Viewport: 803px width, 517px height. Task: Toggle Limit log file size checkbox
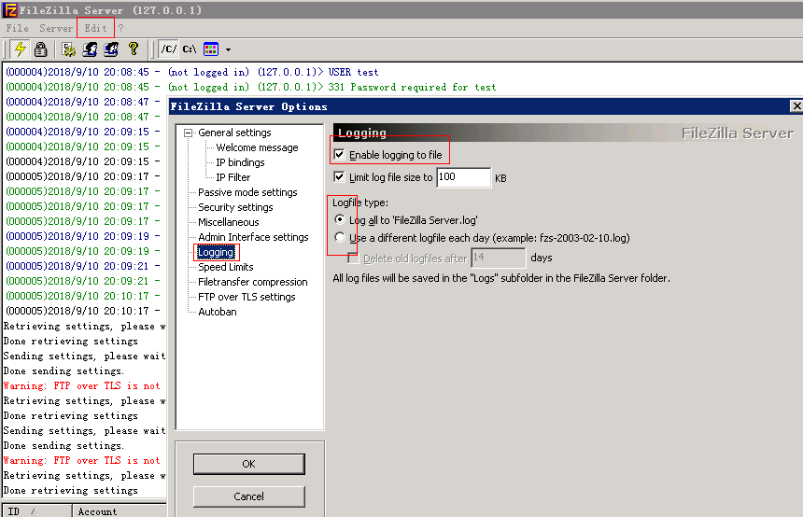(x=339, y=177)
